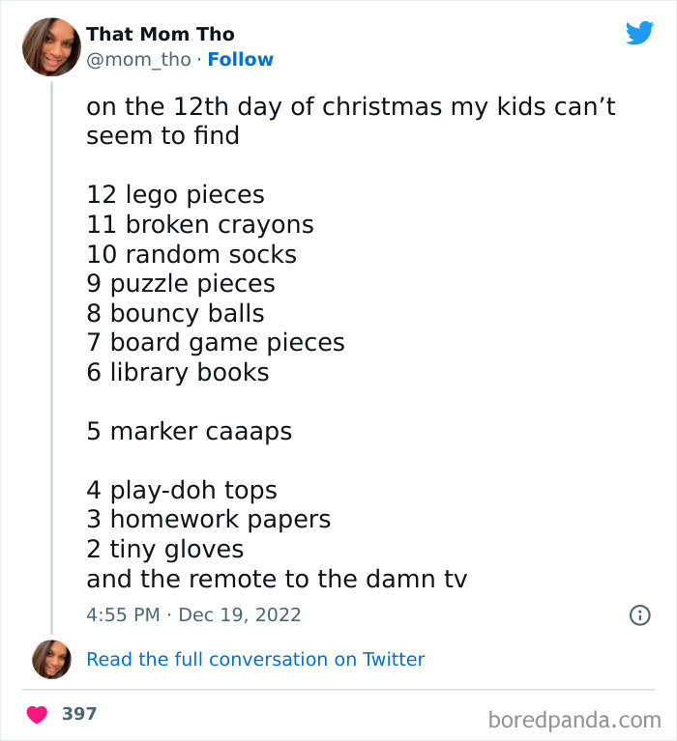Click the @mom_tho handle
The width and height of the screenshot is (677, 741).
138,60
